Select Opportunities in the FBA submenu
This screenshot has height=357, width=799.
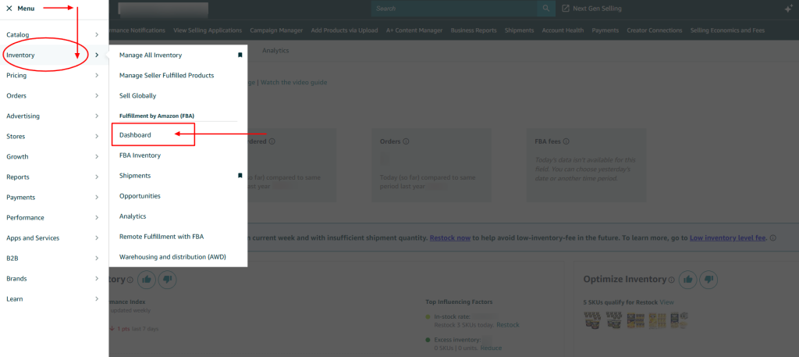(140, 196)
